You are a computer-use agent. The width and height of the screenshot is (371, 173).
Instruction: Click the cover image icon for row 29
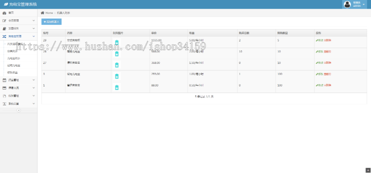117,42
